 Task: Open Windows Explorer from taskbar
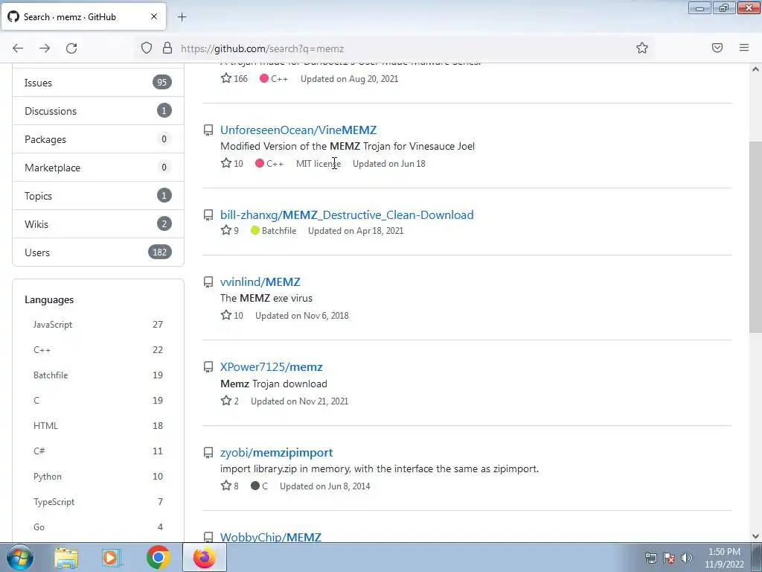(66, 558)
